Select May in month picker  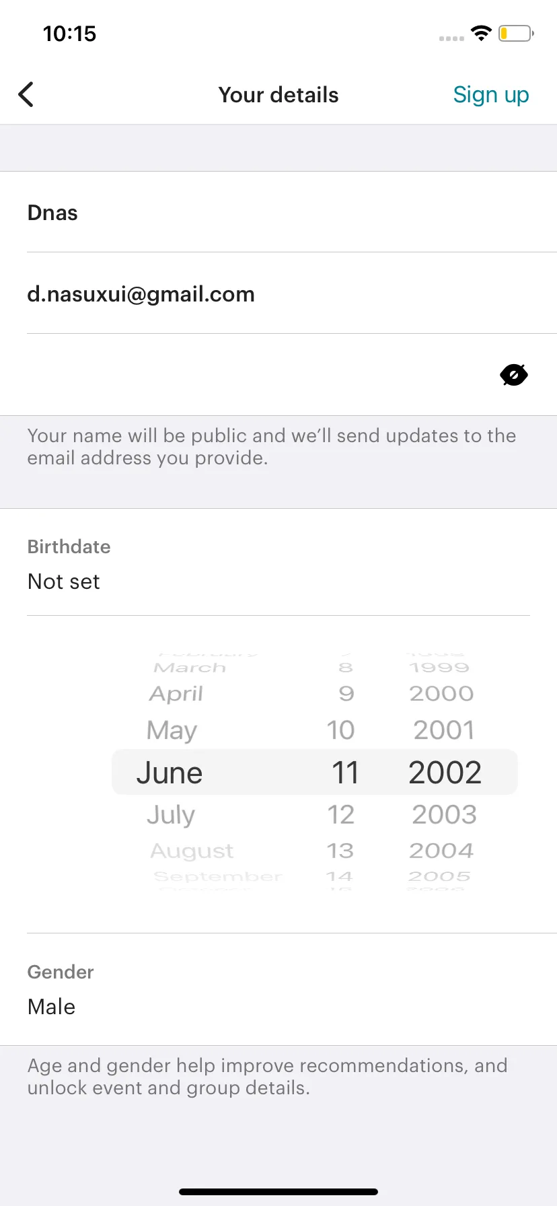[172, 731]
